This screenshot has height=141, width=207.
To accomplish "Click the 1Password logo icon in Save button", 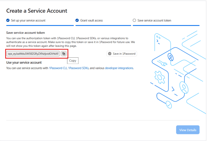I will point(110,54).
